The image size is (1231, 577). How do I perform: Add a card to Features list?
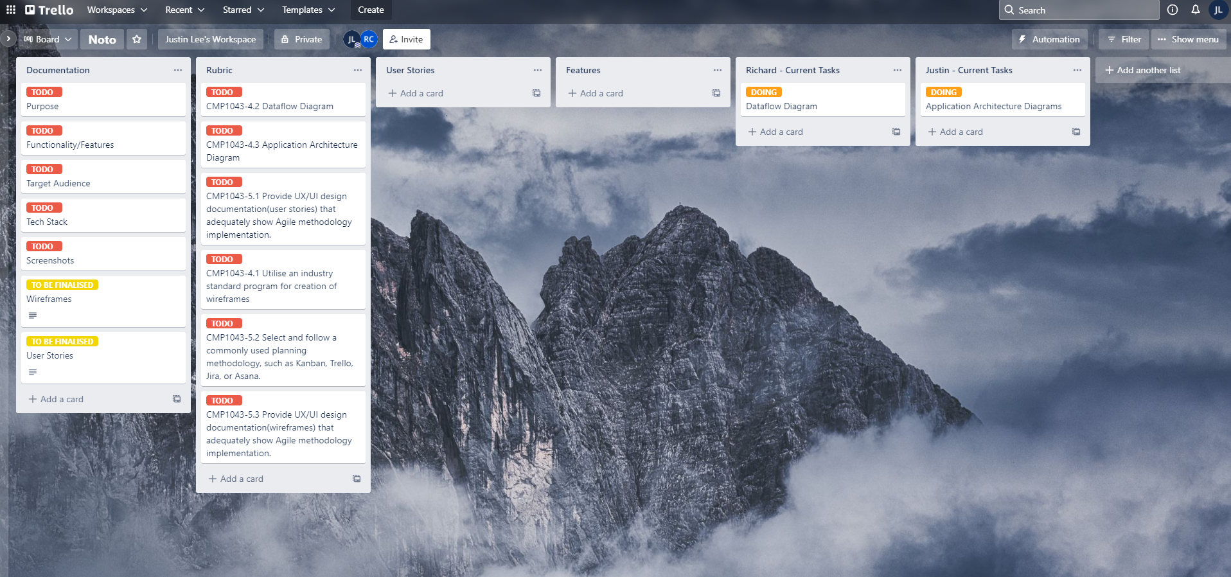tap(596, 93)
